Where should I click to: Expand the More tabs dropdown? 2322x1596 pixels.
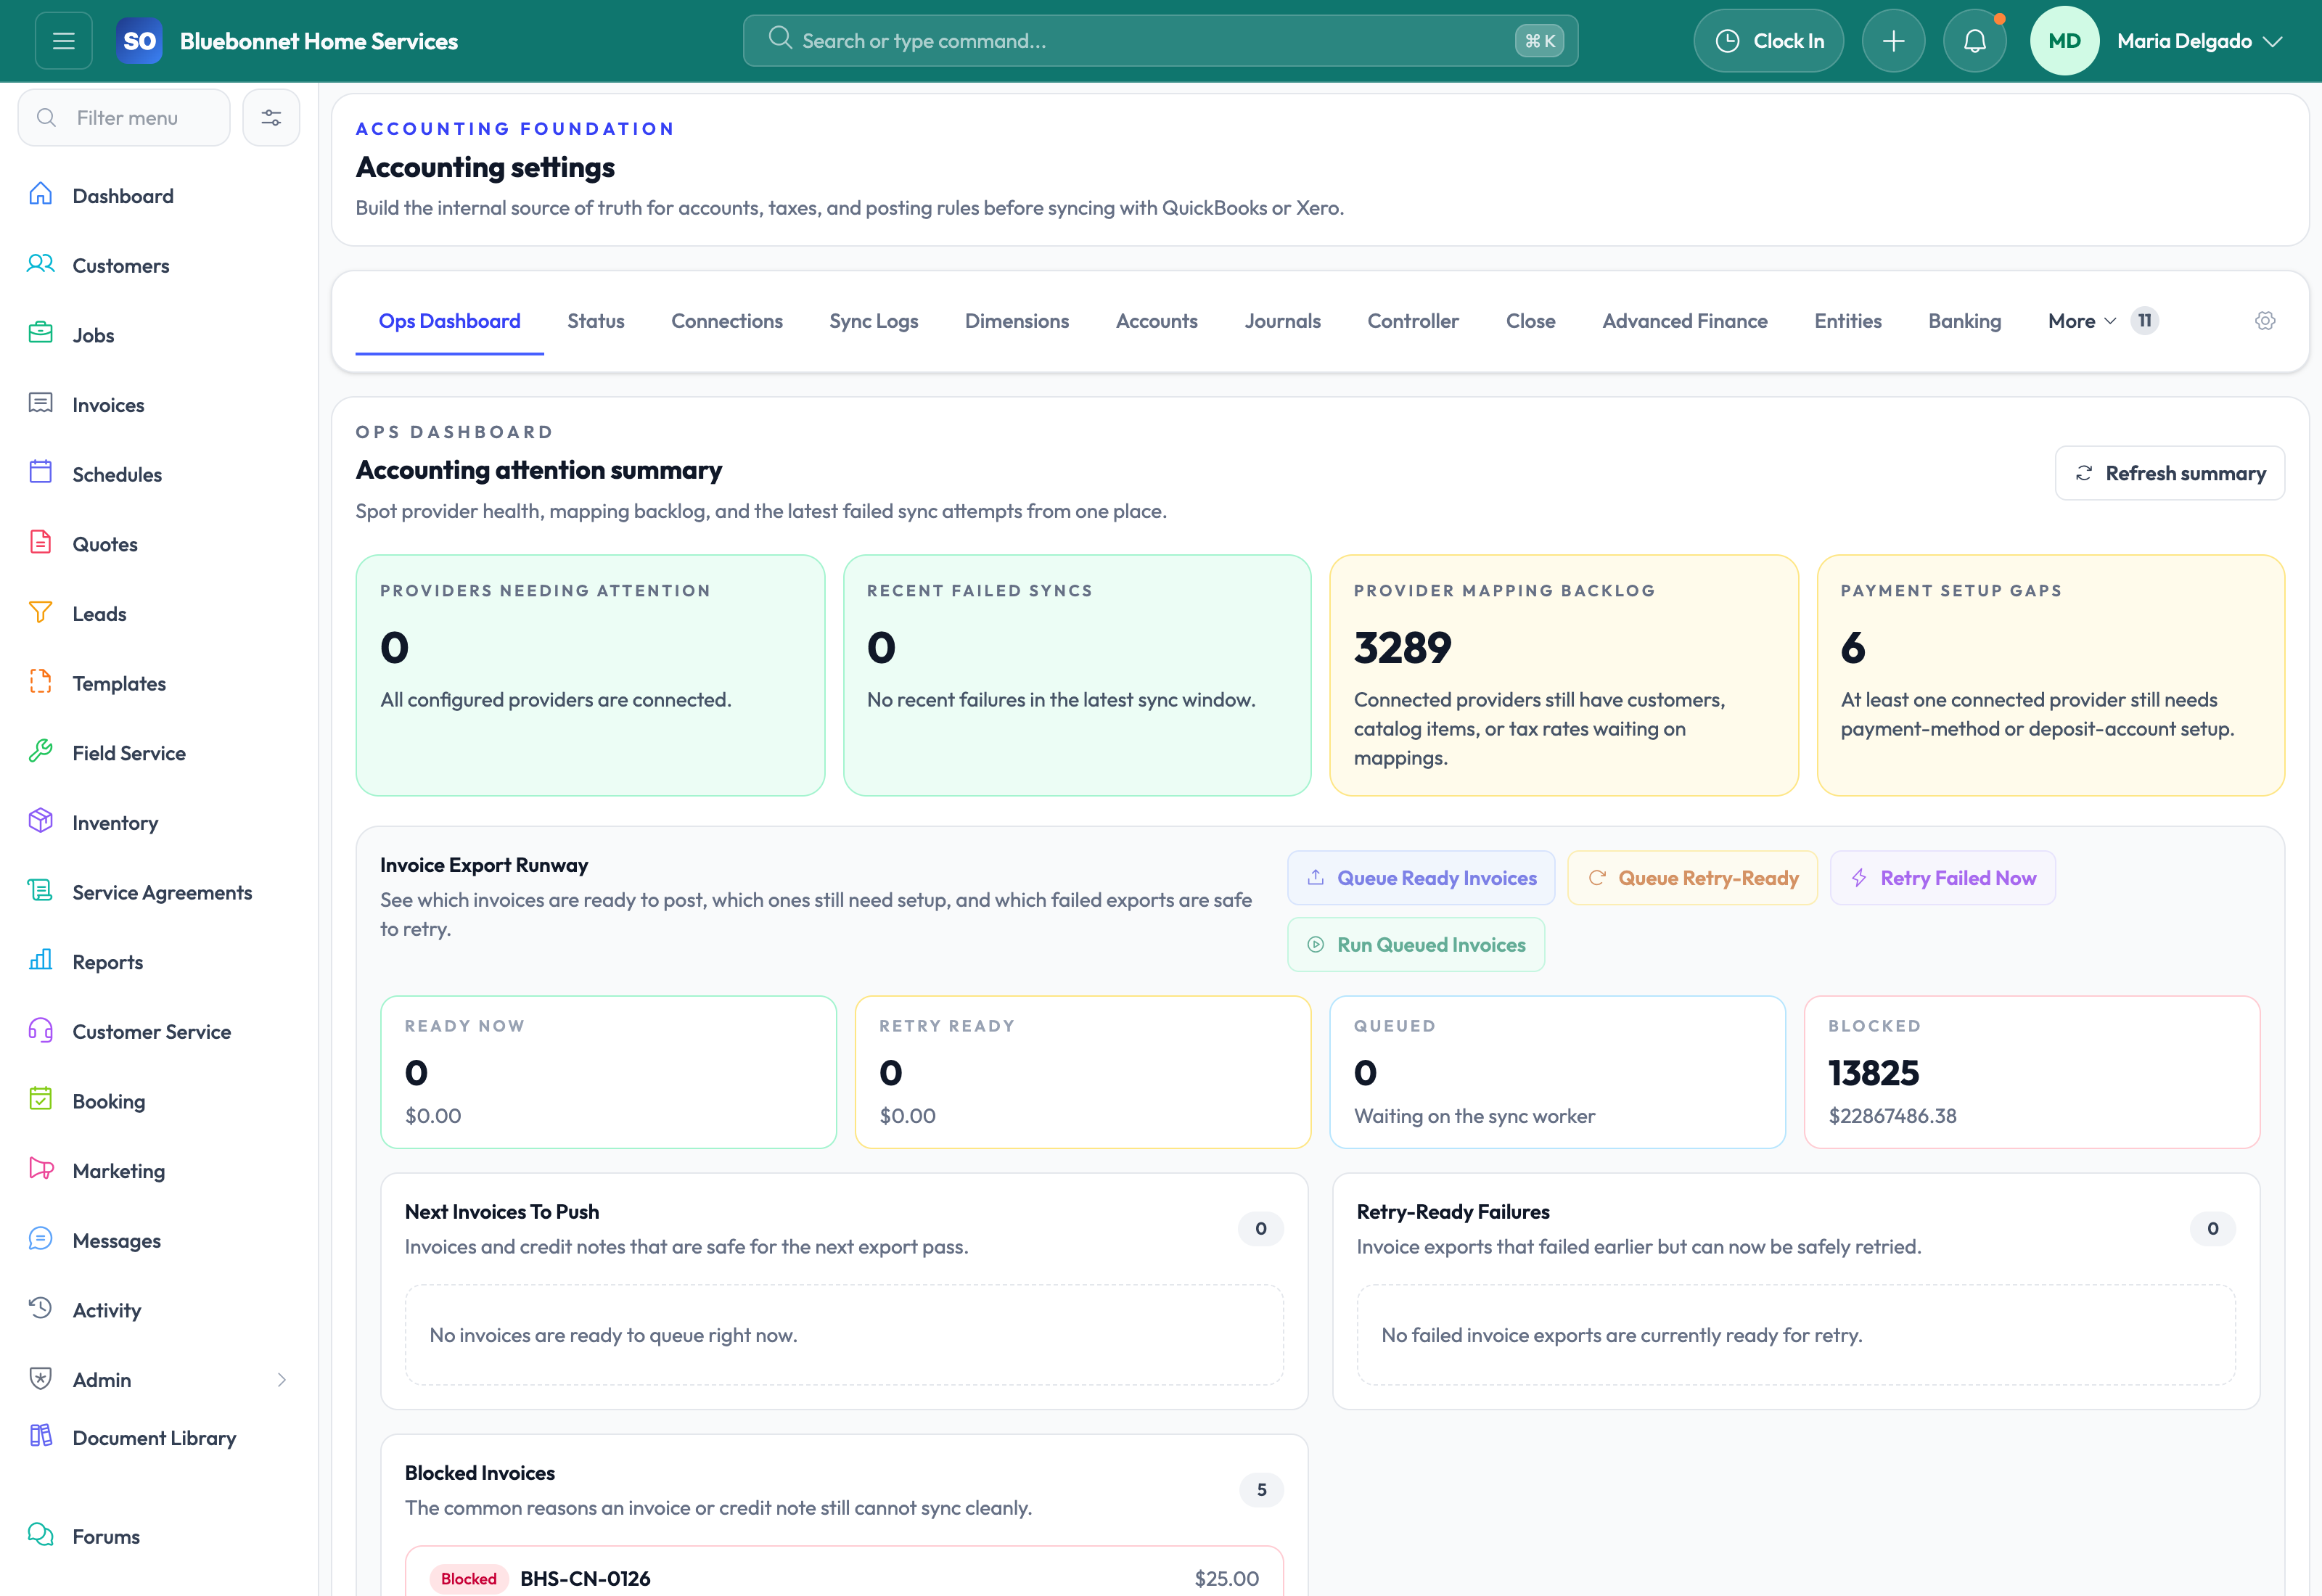click(x=2082, y=321)
